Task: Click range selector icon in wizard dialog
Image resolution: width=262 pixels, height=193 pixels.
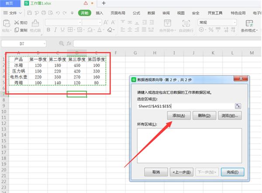Action: click(238, 106)
